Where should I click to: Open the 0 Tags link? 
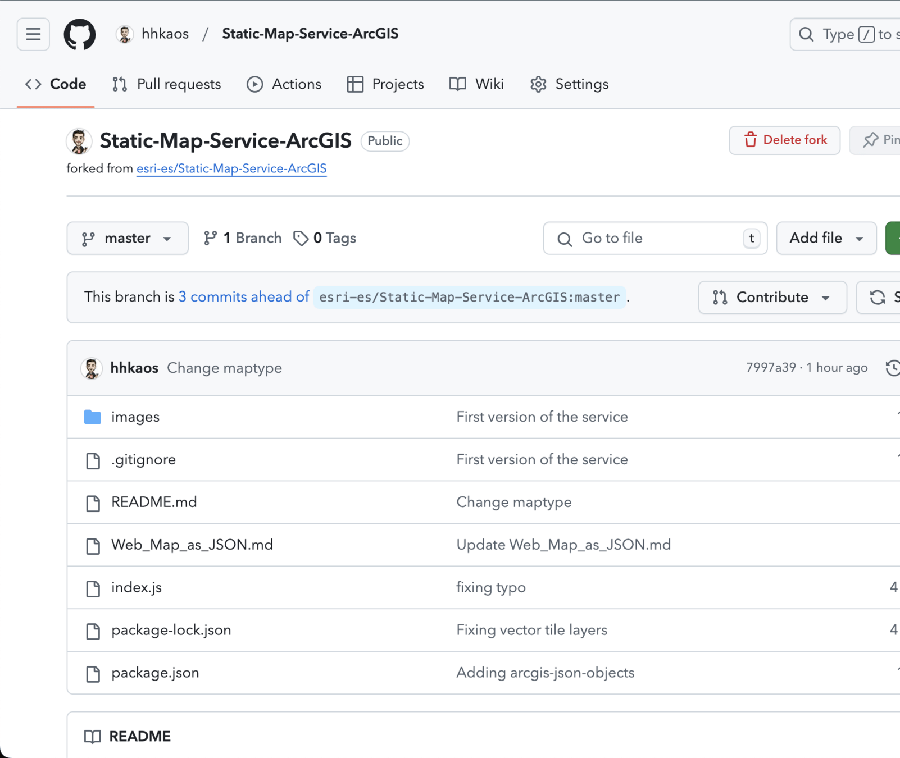point(325,238)
